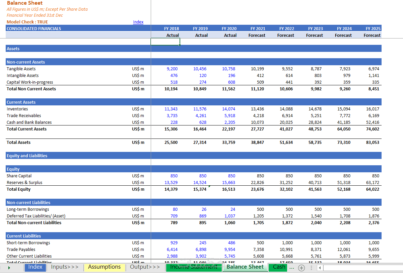Click the horizontal scrollbar left arrow
The width and height of the screenshot is (403, 273).
(320, 268)
